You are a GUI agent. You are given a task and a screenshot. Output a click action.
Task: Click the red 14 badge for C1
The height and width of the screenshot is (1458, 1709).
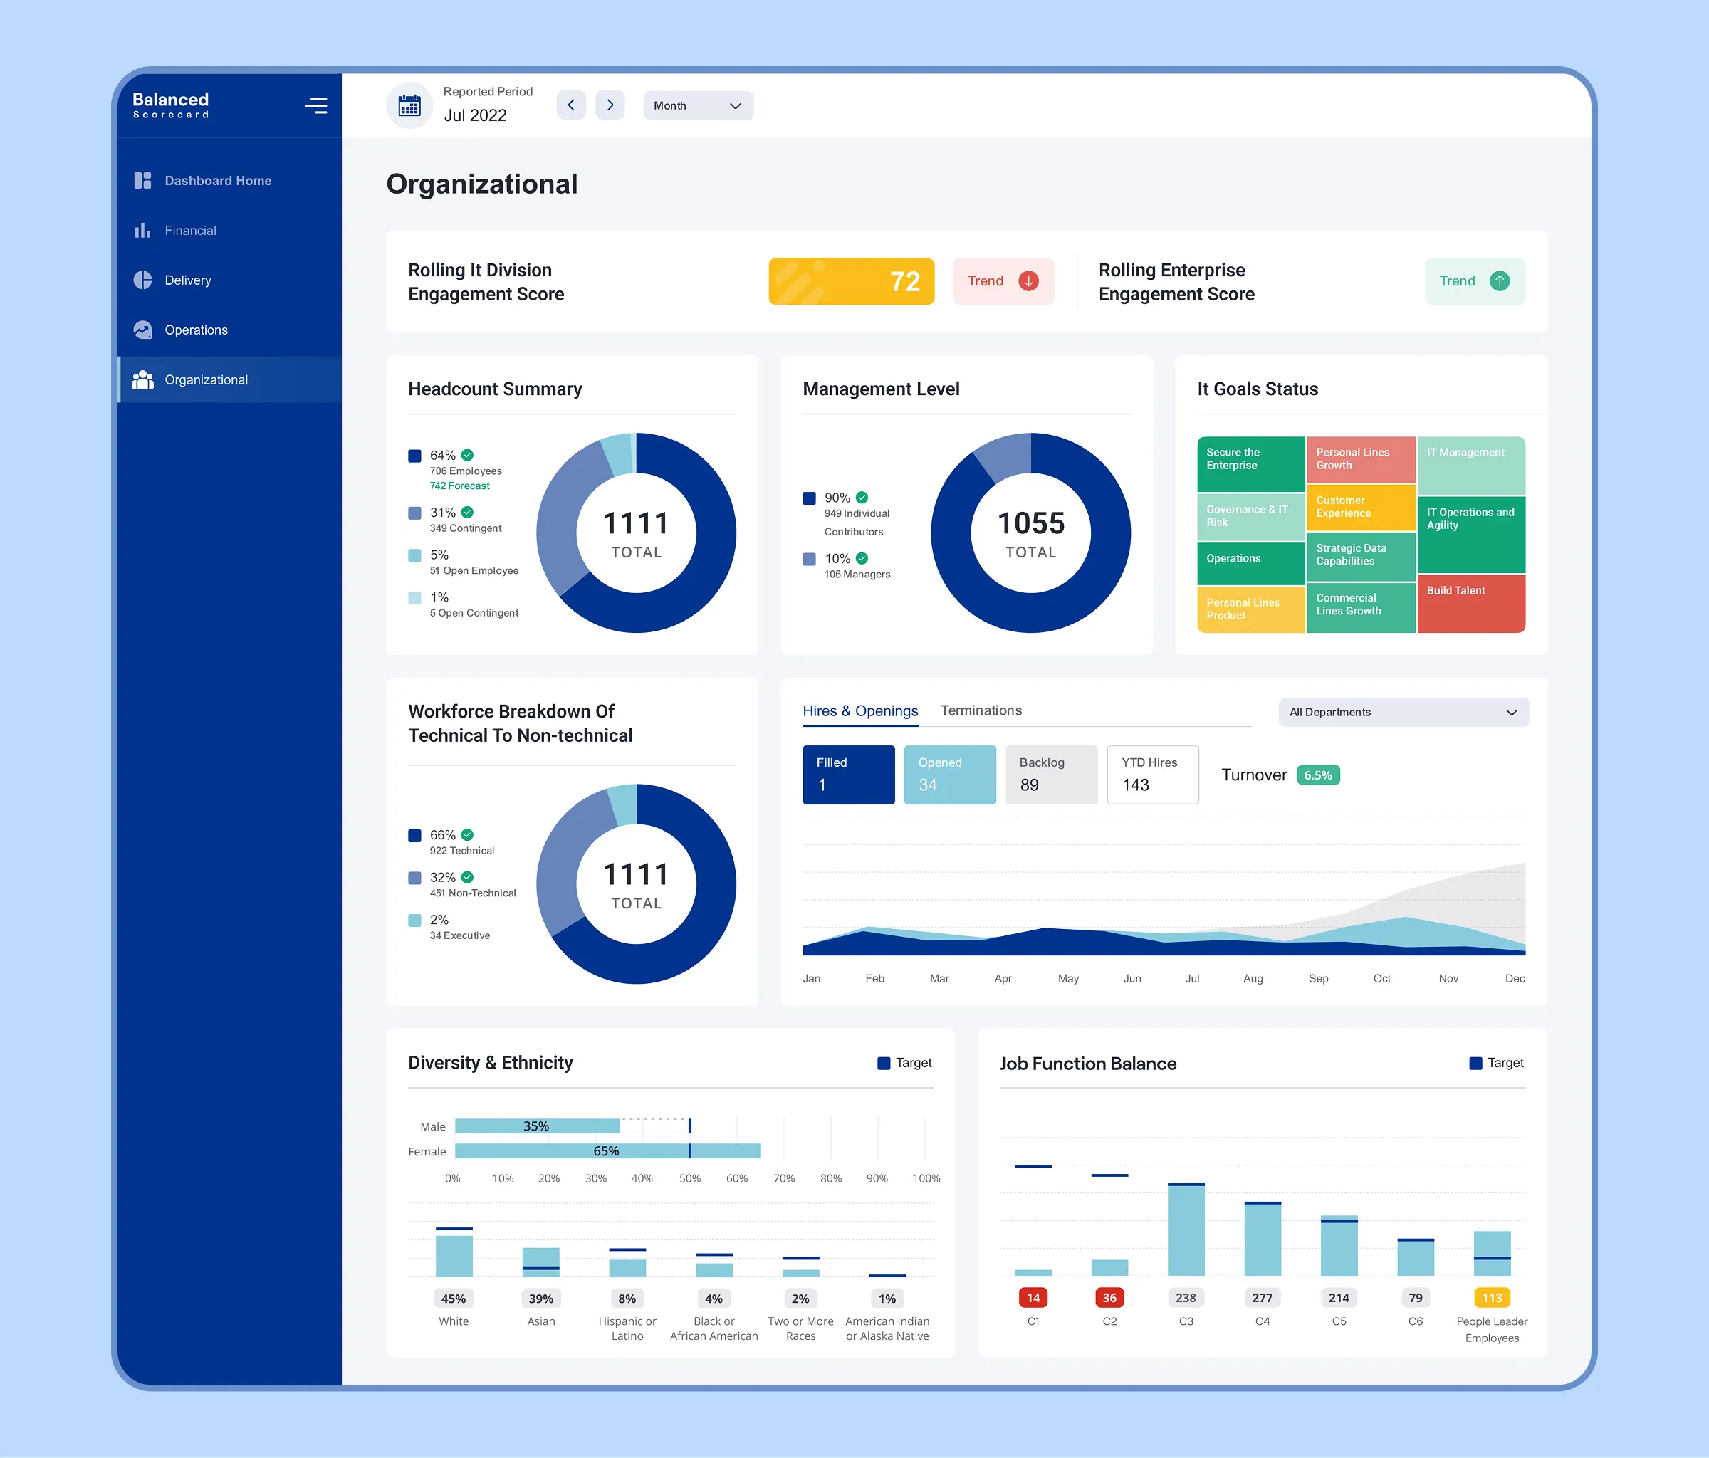[x=1033, y=1298]
